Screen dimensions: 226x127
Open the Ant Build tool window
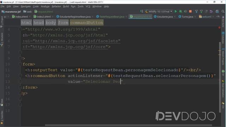point(223,22)
